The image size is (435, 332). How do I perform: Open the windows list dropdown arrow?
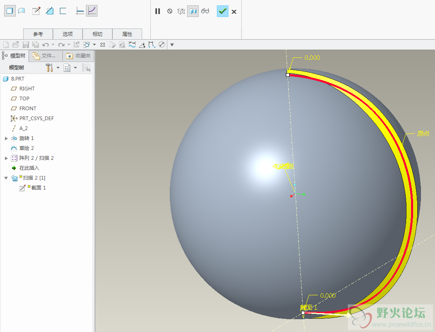(94, 45)
